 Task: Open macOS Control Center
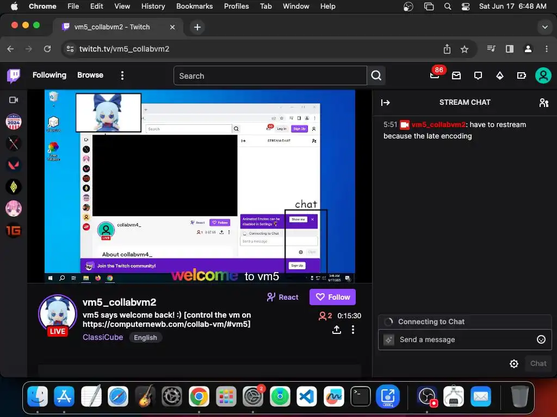tap(466, 7)
